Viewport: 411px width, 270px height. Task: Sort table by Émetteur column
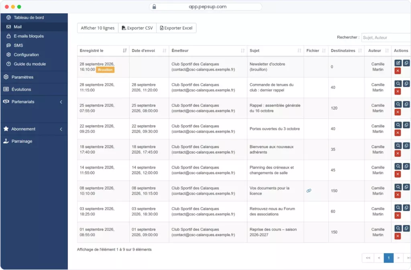[208, 51]
